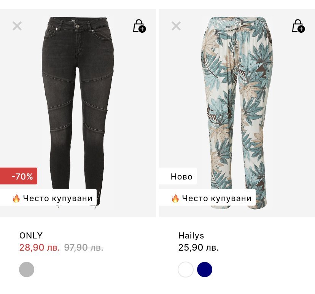This screenshot has height=294, width=315.
Task: Remove the Hailys leaf-print trousers
Action: click(176, 26)
